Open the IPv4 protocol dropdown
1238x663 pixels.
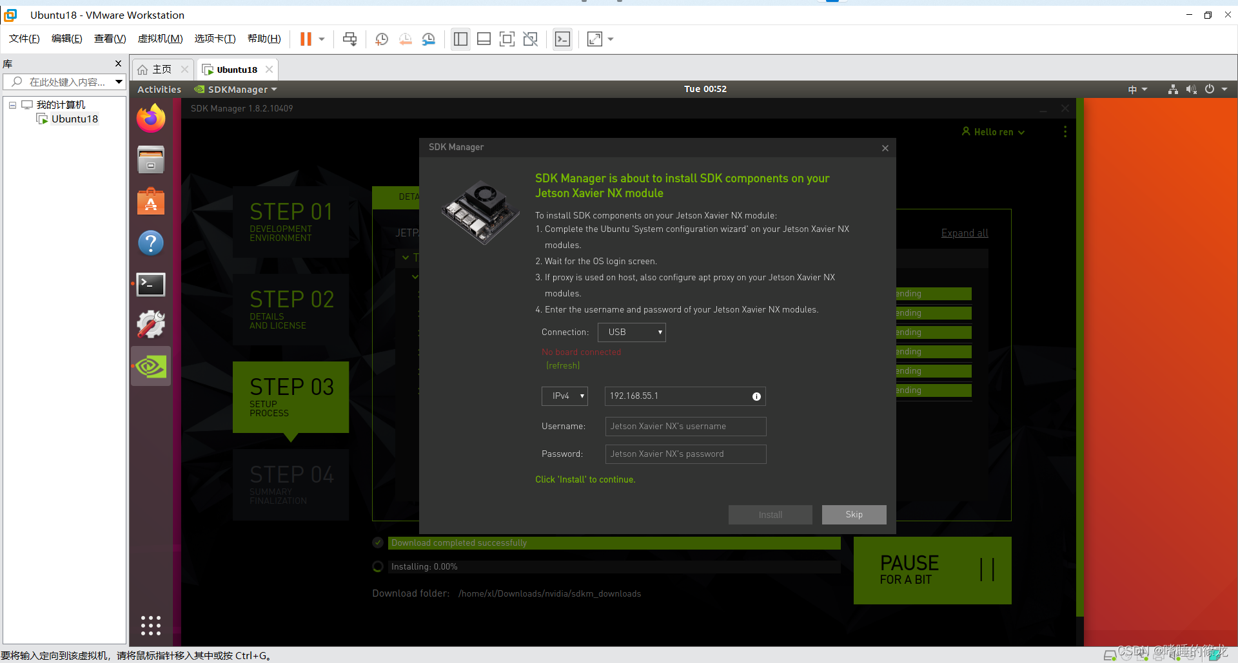tap(565, 396)
